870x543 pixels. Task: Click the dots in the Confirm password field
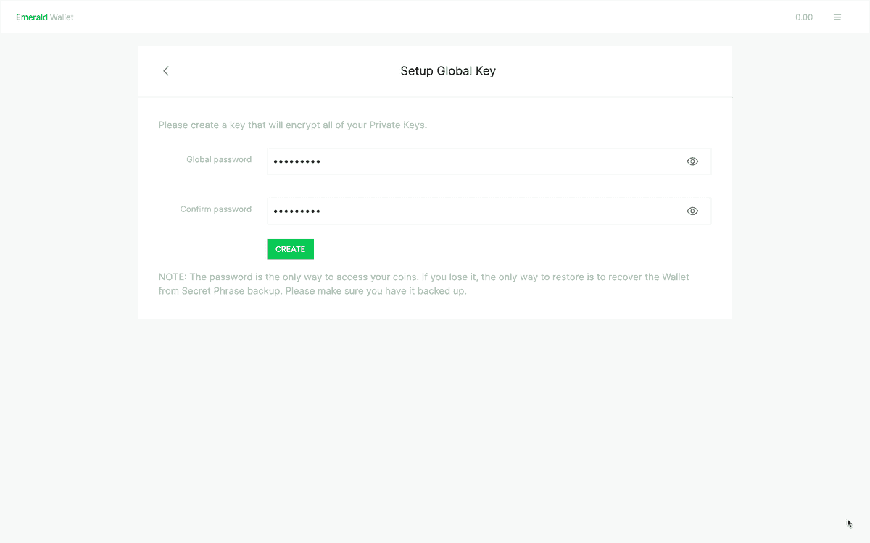click(297, 212)
